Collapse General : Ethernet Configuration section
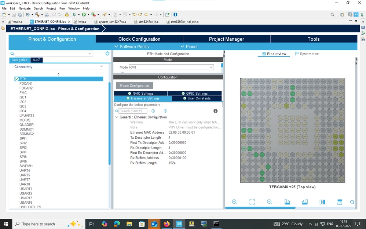Screen dimensions: 366x229 click(x=117, y=117)
